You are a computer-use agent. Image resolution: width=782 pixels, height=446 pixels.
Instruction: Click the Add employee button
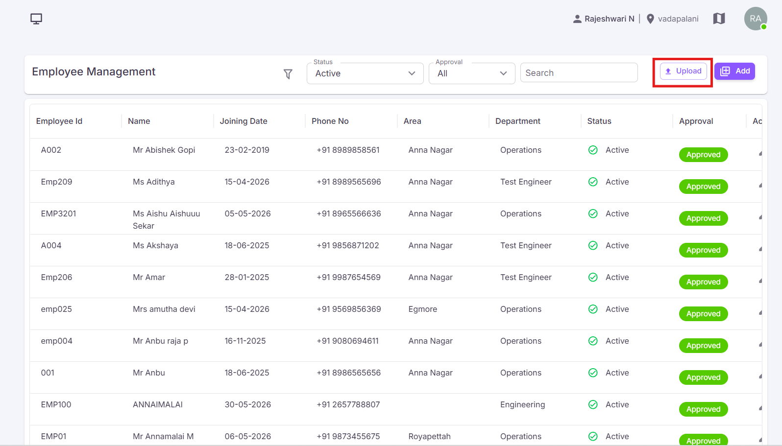pos(734,71)
